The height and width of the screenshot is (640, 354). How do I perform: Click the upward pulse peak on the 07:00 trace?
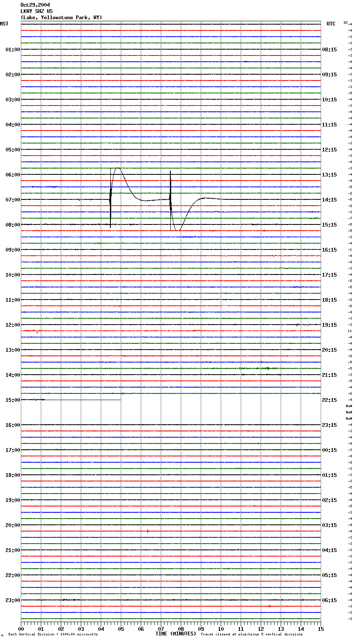tap(118, 168)
